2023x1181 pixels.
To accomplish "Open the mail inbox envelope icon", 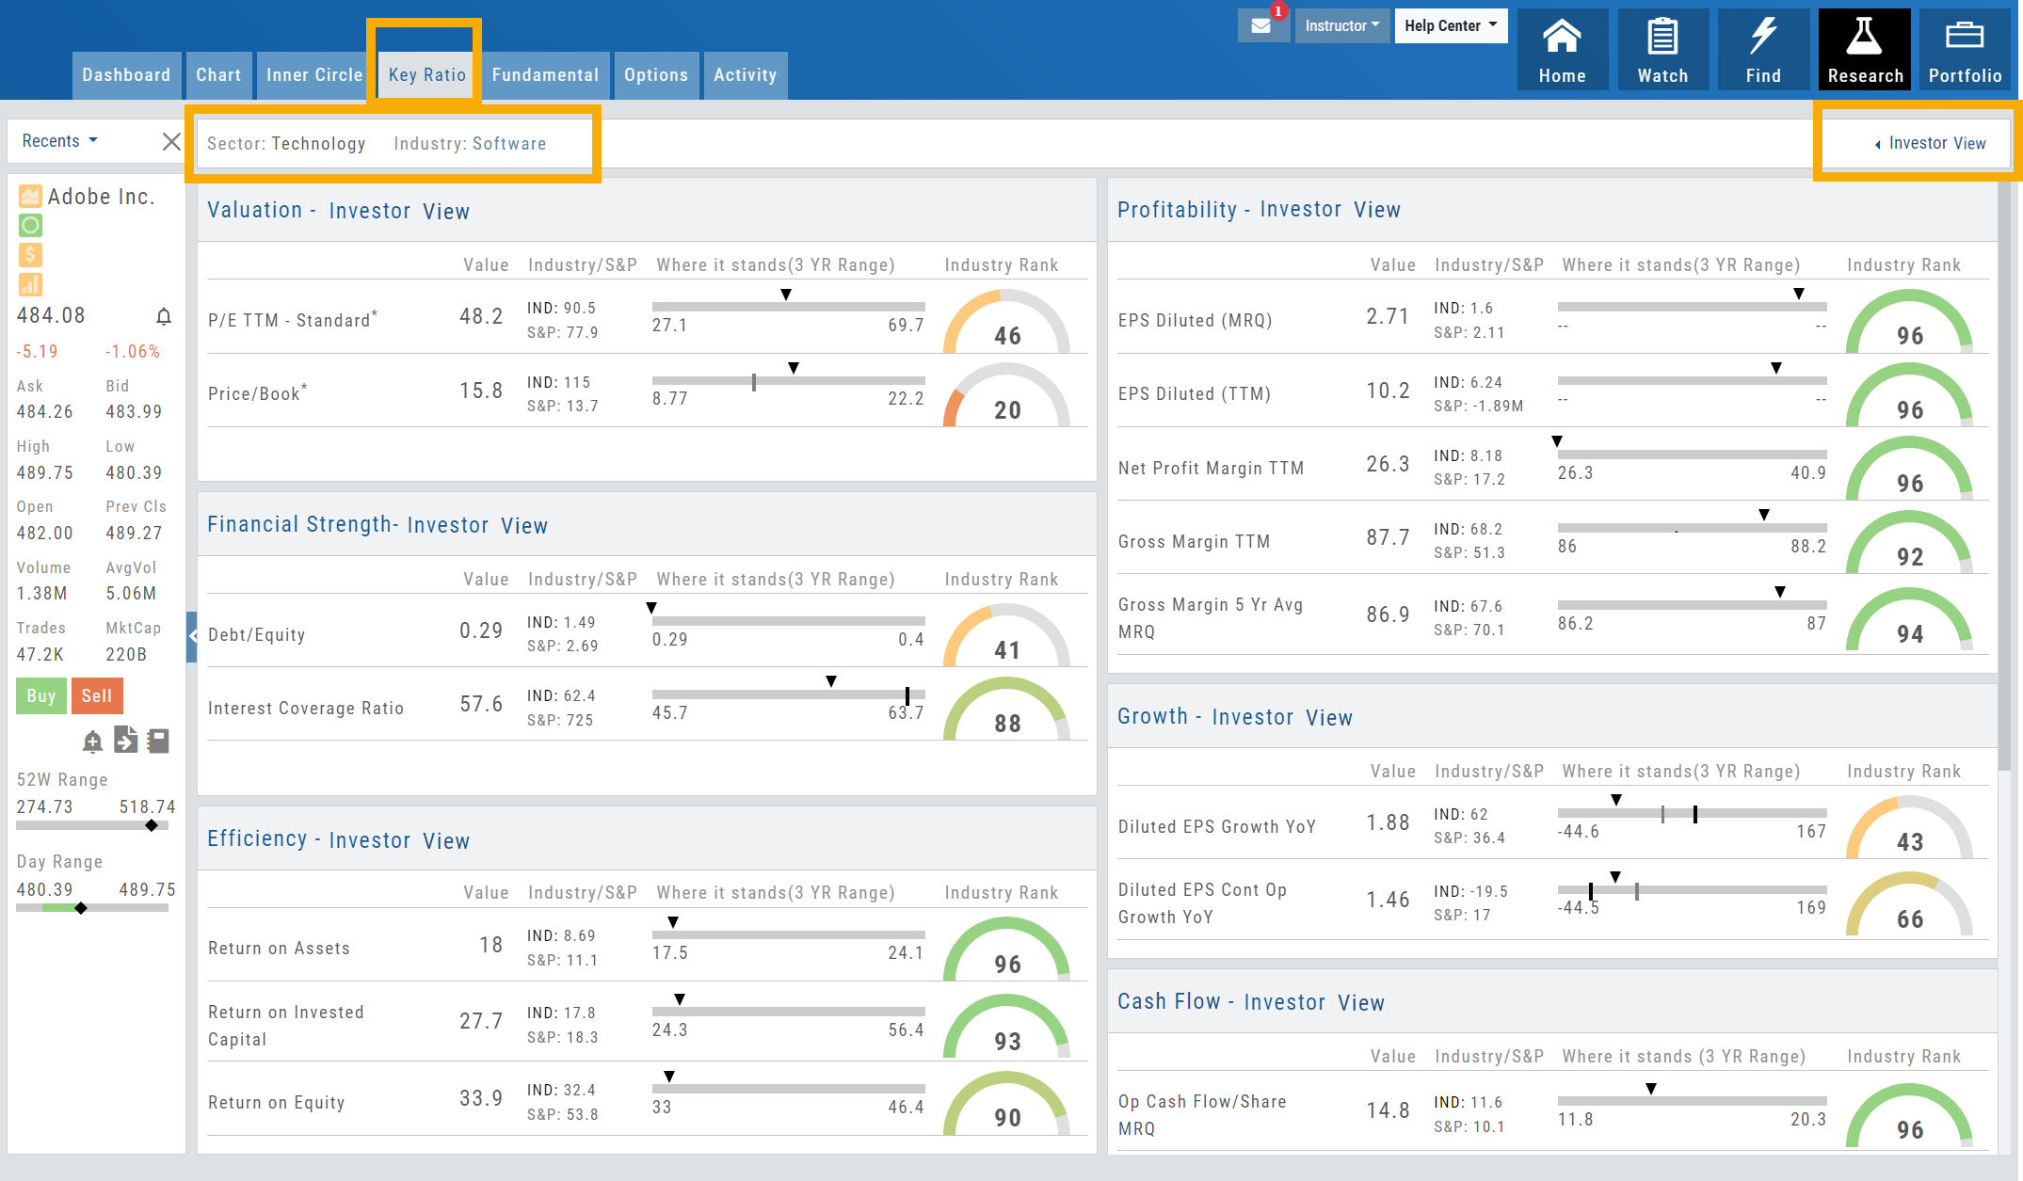I will pos(1261,26).
